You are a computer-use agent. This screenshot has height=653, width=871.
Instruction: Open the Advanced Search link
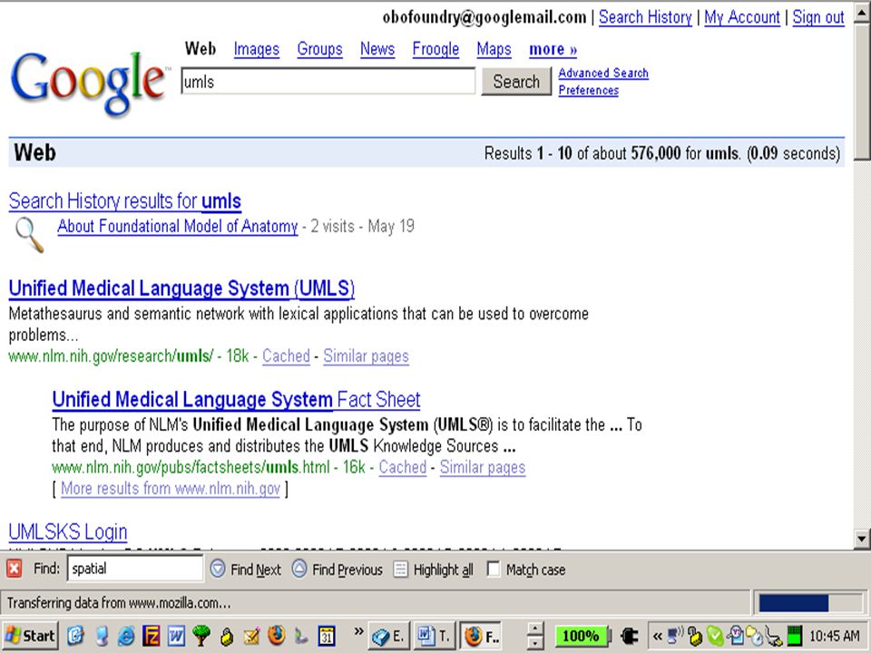(x=603, y=73)
